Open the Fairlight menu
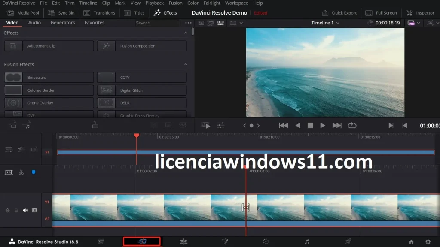This screenshot has height=247, width=440. click(211, 3)
